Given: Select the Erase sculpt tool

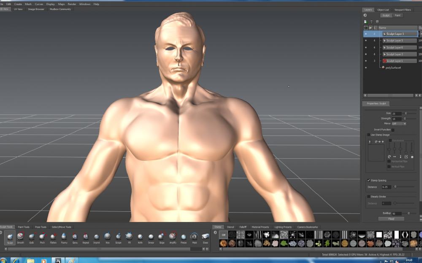Looking at the screenshot, I should point(206,238).
